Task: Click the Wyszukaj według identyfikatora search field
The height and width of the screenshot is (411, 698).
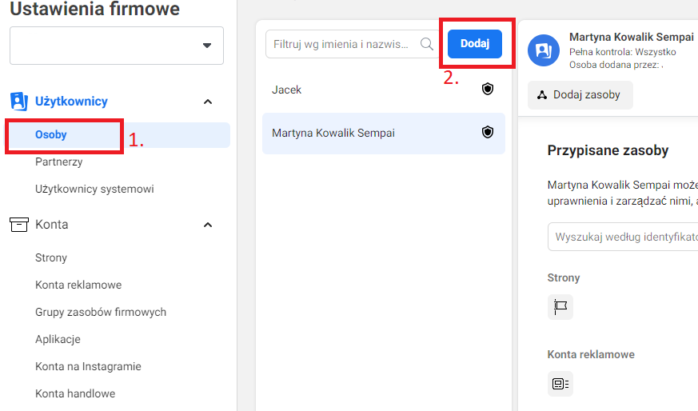Action: [x=623, y=237]
